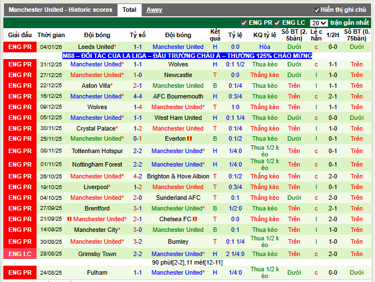Click the ENG PR label on 04/01/26 row
Image resolution: width=375 pixels, height=282 pixels.
[x=20, y=47]
